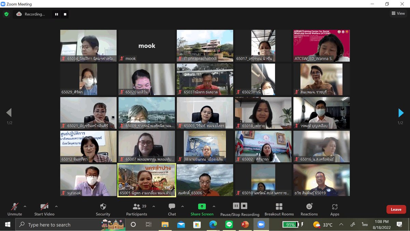Go to previous gallery page arrow
Image resolution: width=410 pixels, height=231 pixels.
coord(9,113)
